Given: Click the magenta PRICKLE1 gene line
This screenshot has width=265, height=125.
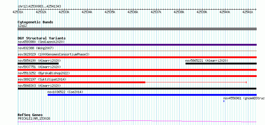Looking at the screenshot, I should (x=137, y=121).
